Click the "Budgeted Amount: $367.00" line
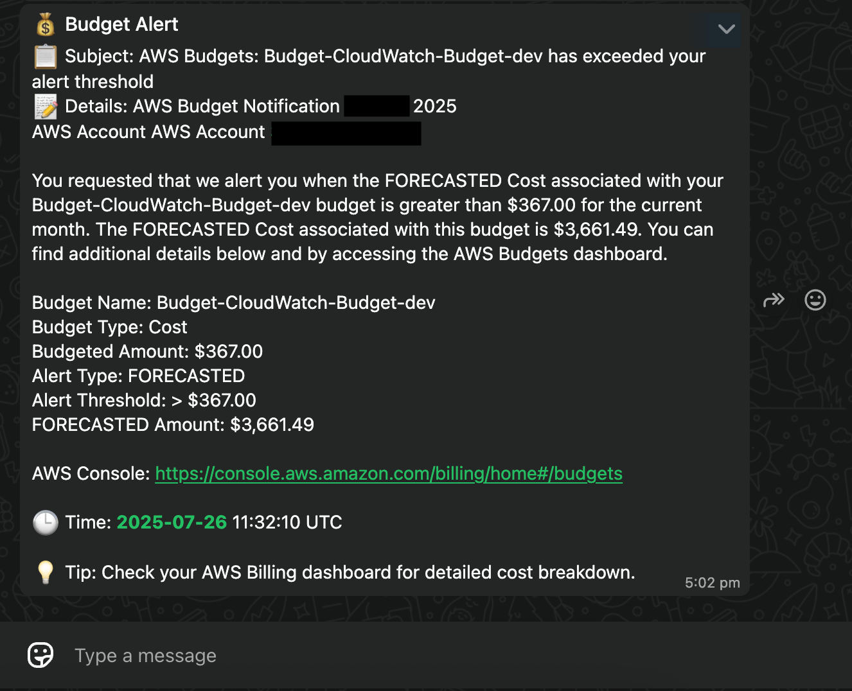This screenshot has width=852, height=691. coord(147,352)
